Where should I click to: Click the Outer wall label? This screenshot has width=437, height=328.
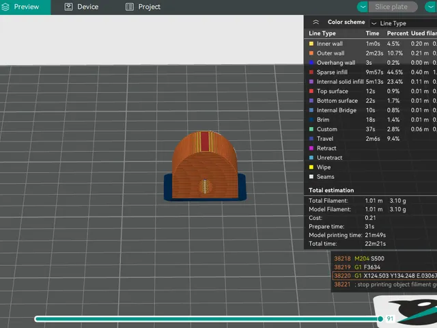coord(330,53)
